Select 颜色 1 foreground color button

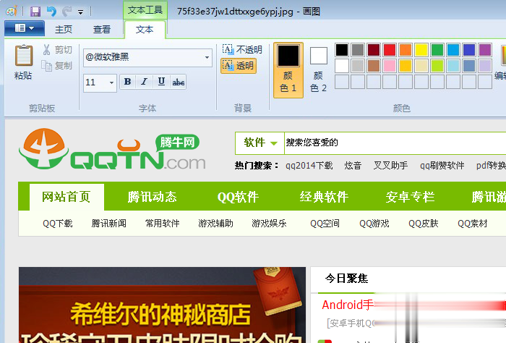pos(288,69)
